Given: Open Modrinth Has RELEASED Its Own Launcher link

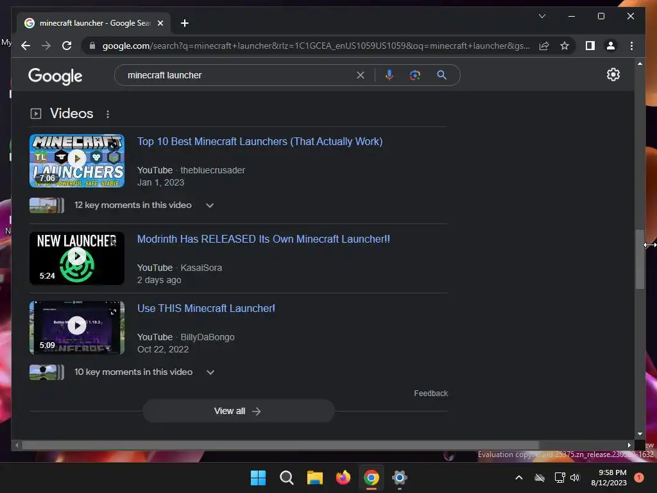Looking at the screenshot, I should tap(264, 239).
